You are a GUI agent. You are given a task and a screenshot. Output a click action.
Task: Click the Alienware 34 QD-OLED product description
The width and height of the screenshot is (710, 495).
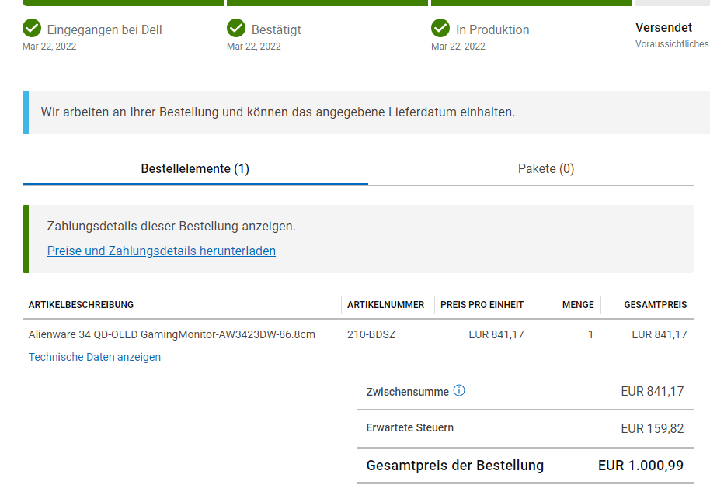[172, 335]
